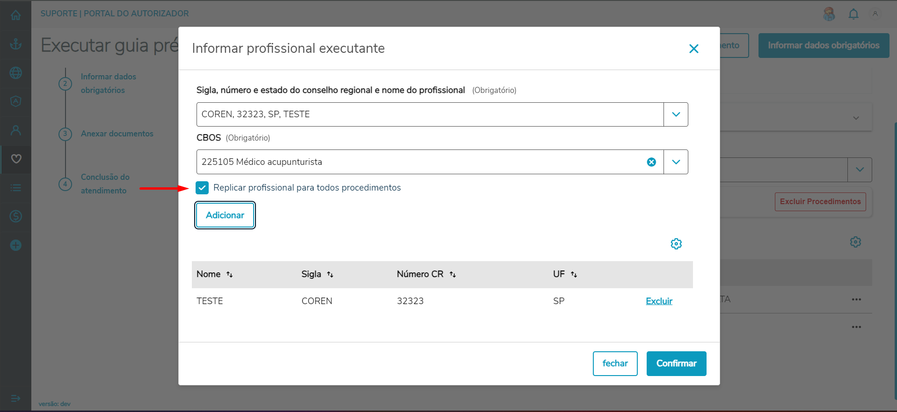Screen dimensions: 897x412
Task: Open table settings gear in dialog
Action: point(676,244)
